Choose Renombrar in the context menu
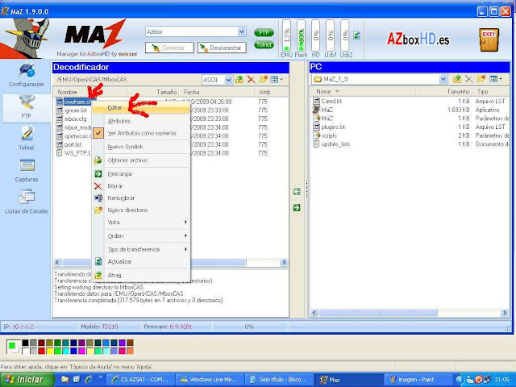 (141, 198)
